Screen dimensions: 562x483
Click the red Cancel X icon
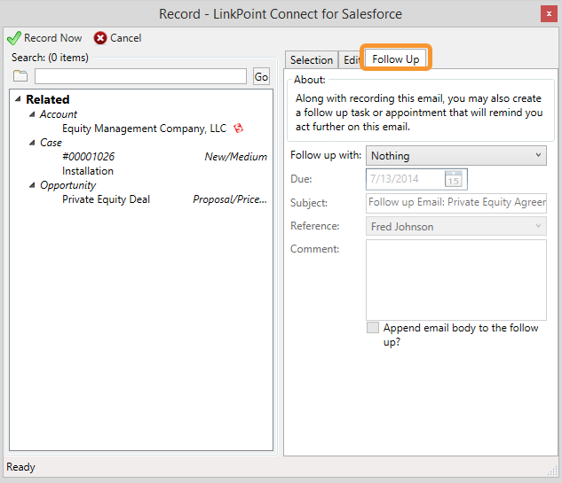pos(100,38)
